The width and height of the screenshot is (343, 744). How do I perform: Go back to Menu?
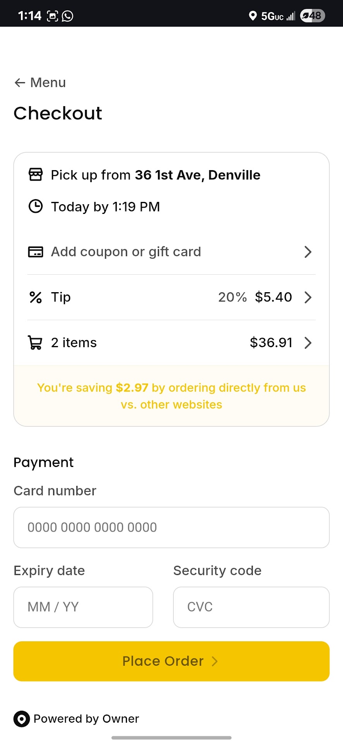[48, 83]
